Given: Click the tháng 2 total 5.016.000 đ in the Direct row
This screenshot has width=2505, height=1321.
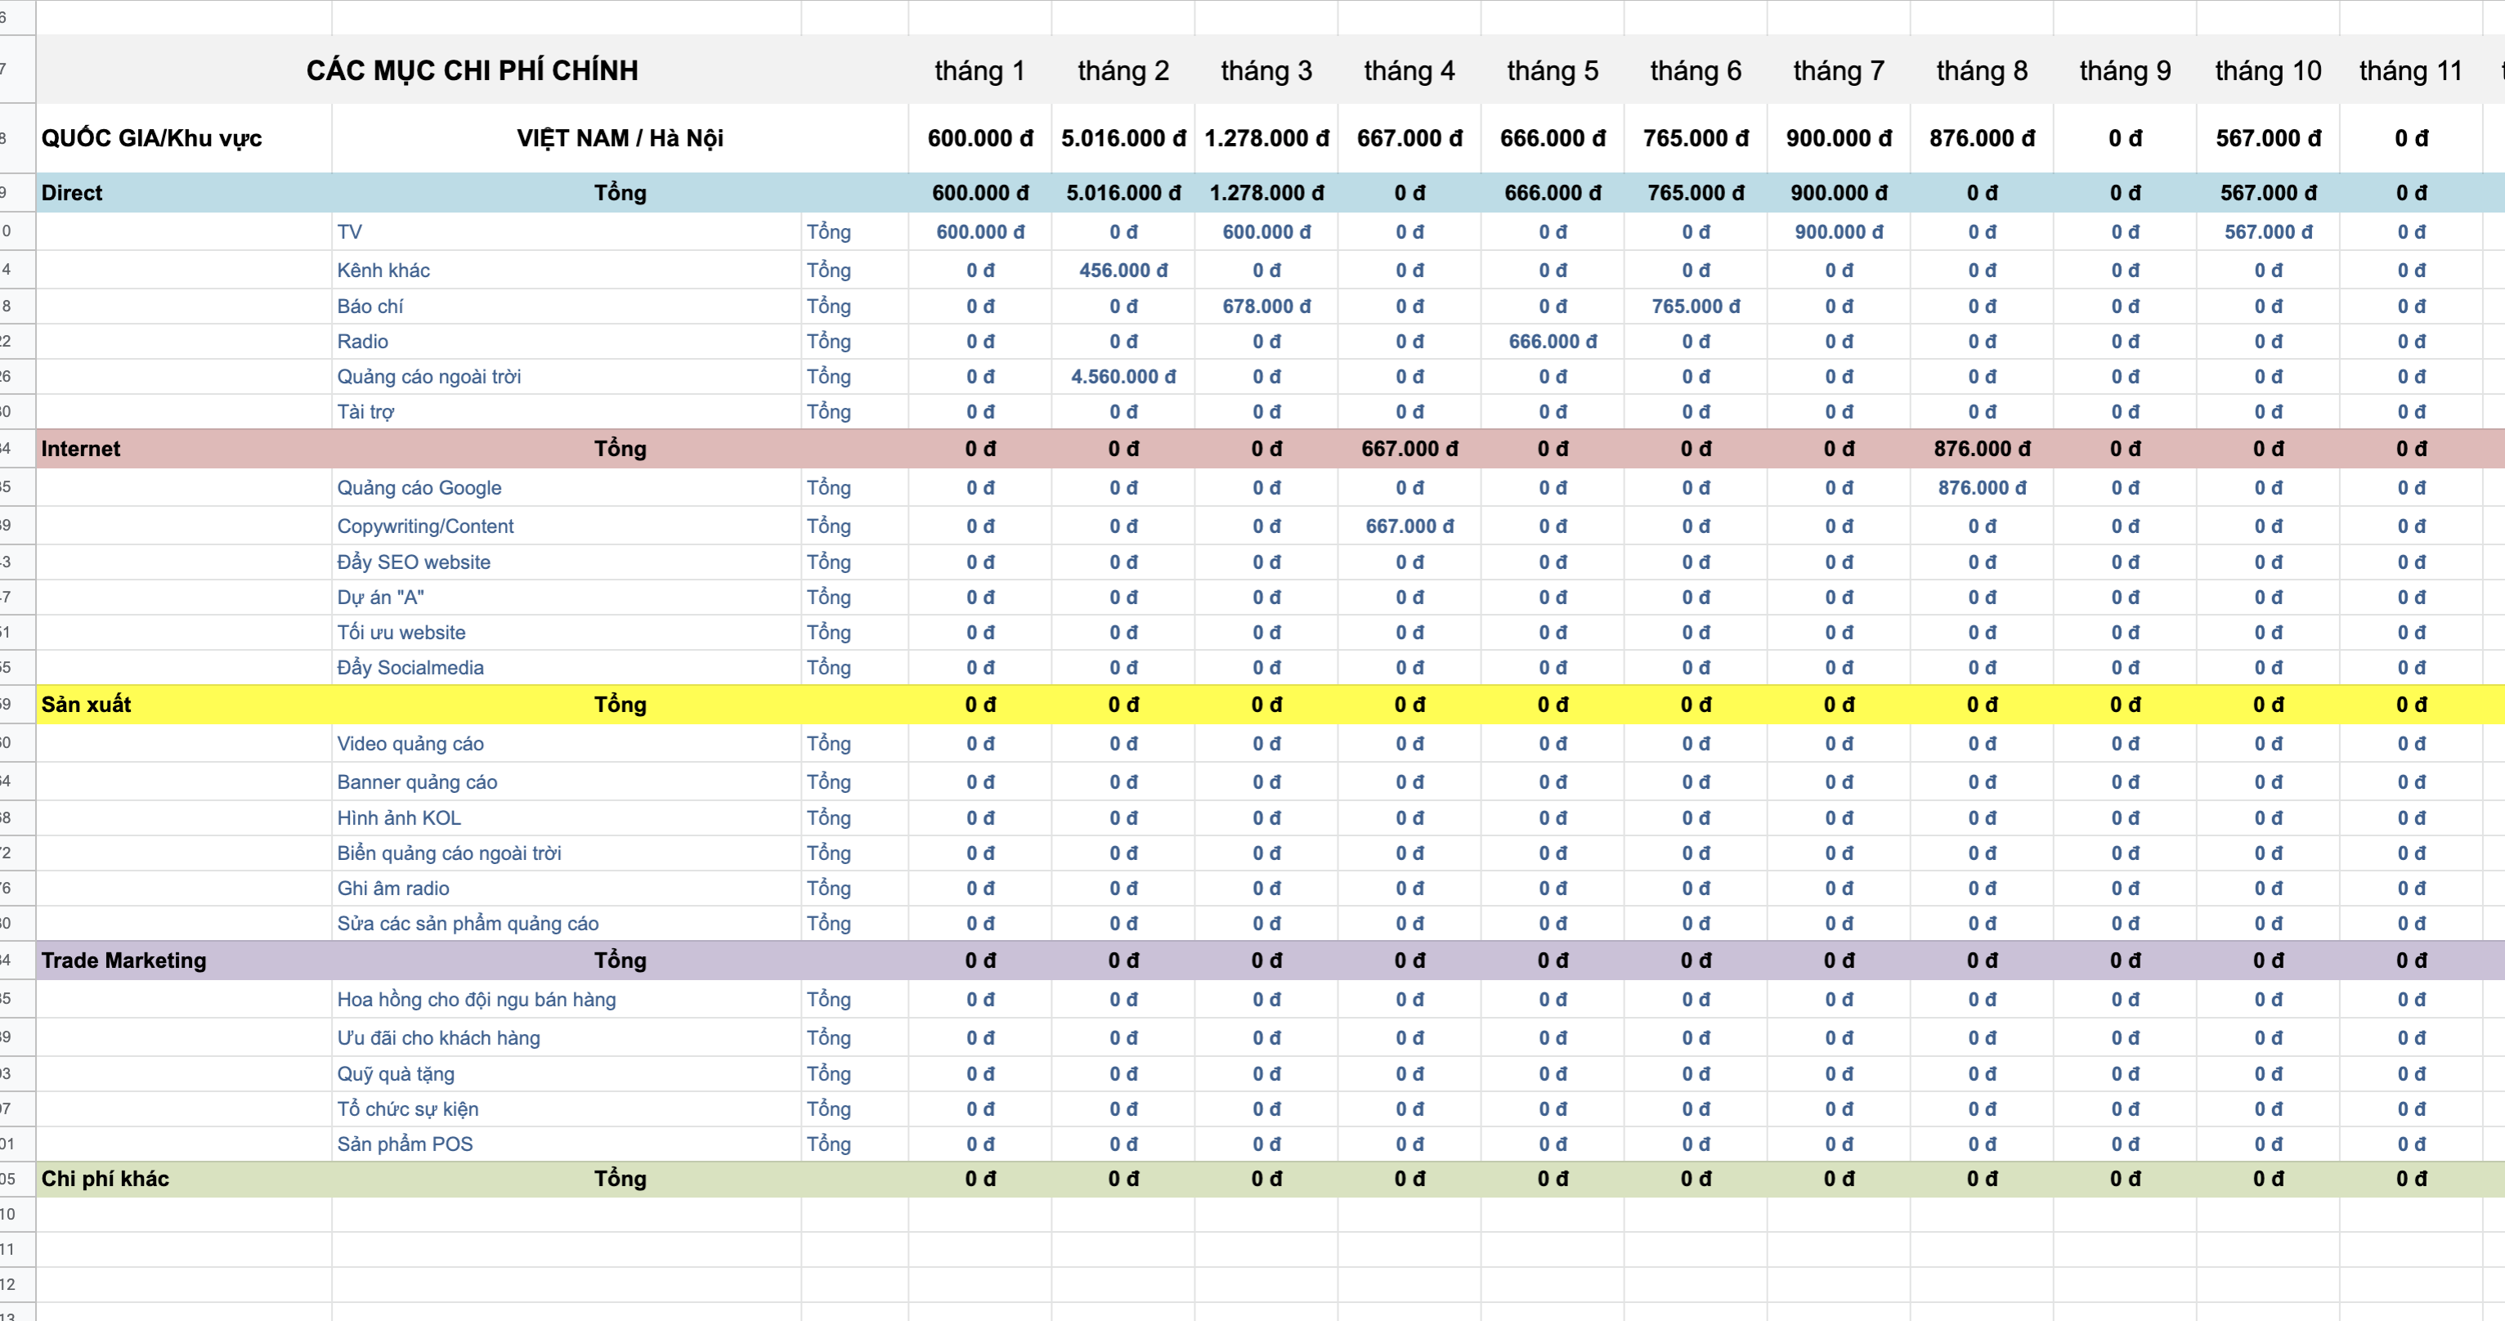Looking at the screenshot, I should [1123, 192].
